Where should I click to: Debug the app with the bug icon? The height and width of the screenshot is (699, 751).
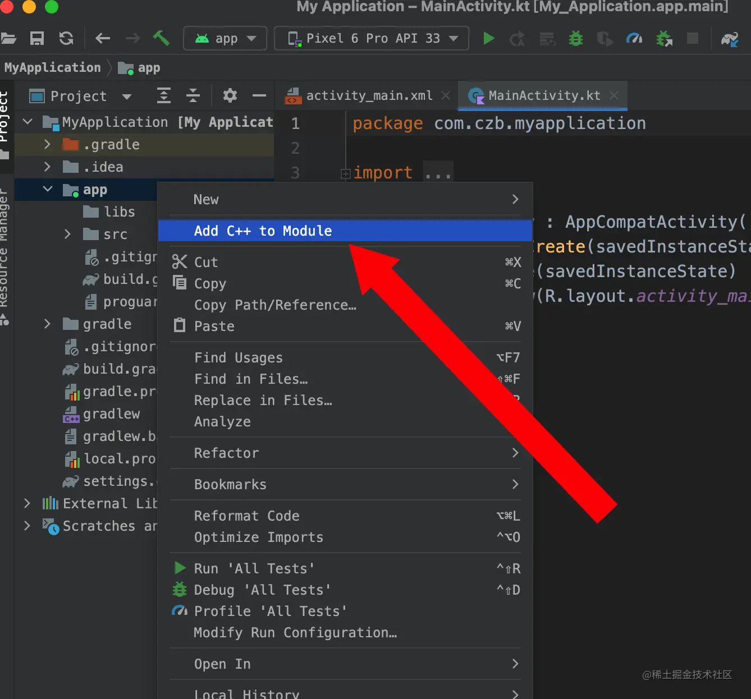click(576, 39)
